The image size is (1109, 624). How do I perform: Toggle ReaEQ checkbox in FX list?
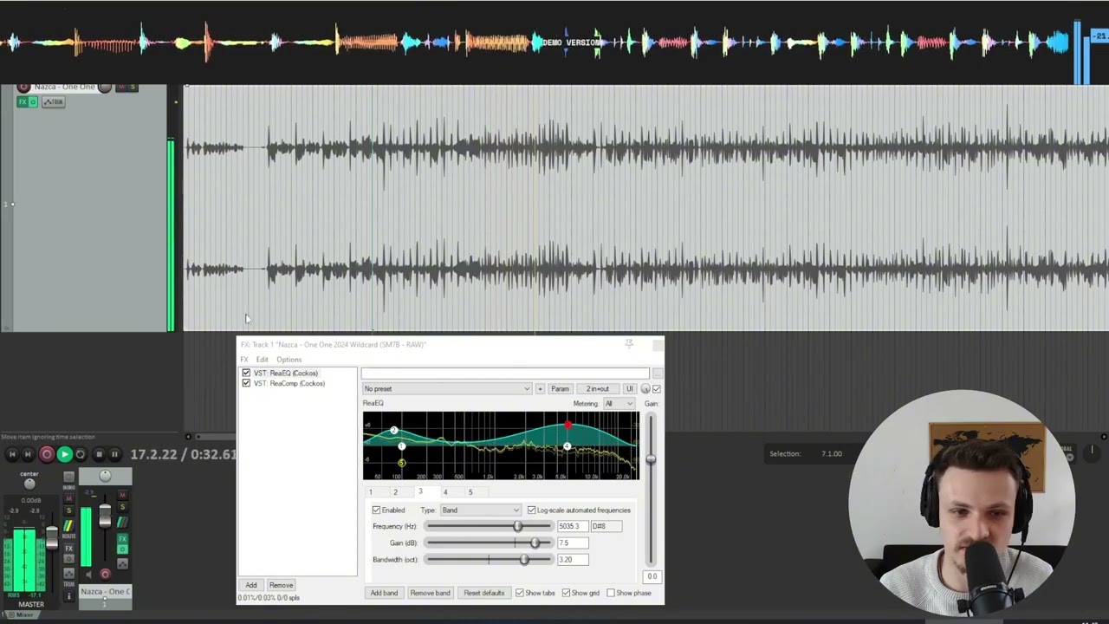246,373
